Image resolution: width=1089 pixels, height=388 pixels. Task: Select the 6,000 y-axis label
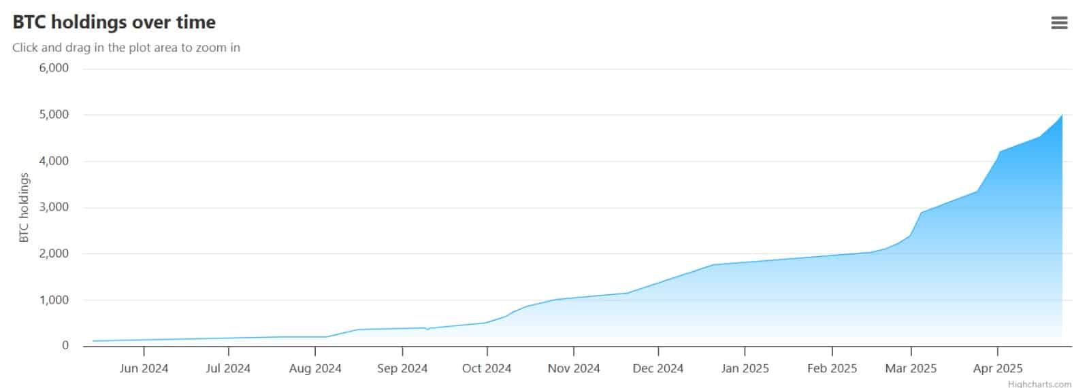54,68
